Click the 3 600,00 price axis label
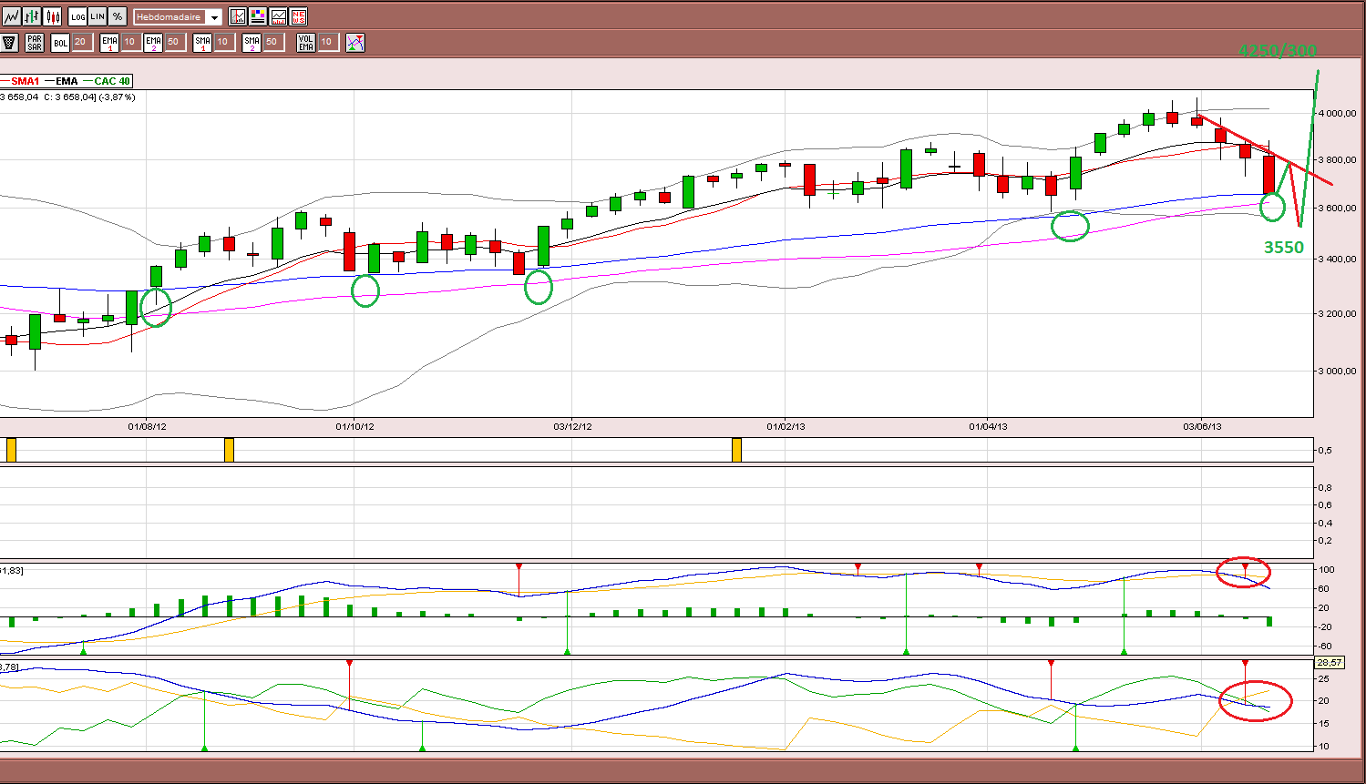 [x=1336, y=209]
